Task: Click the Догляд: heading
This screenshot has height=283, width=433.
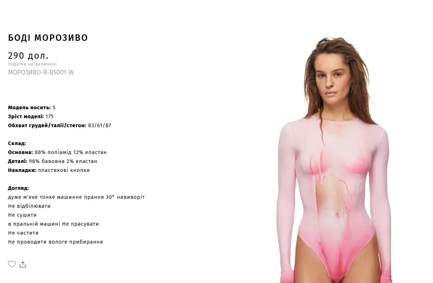Action: pyautogui.click(x=18, y=188)
